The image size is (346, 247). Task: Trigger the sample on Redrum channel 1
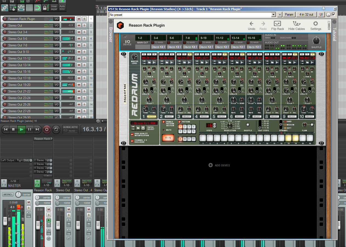point(154,54)
